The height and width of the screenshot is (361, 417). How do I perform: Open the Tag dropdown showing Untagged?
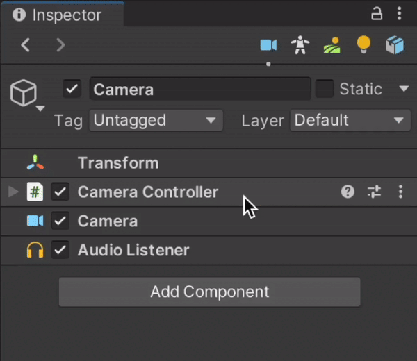(156, 120)
